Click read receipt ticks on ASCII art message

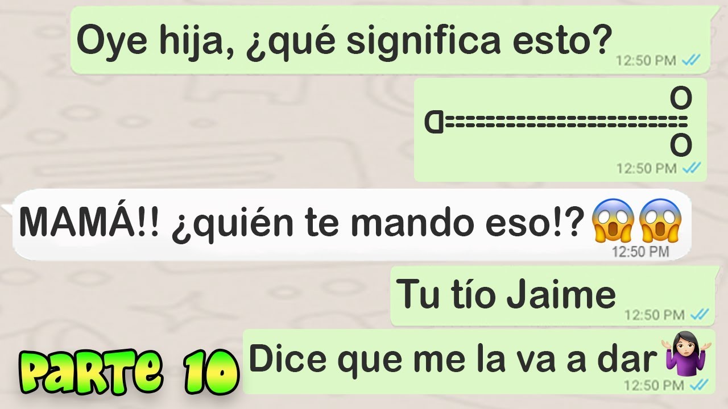(692, 168)
